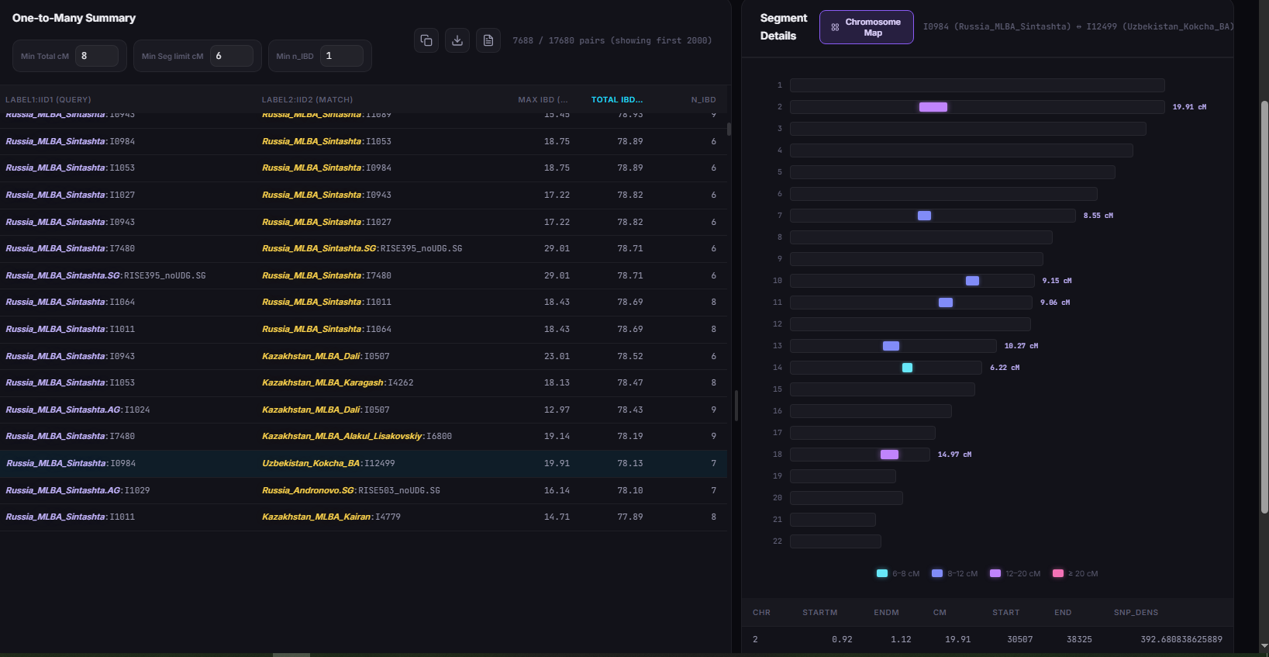Select the 14.97 cM segment on chromosome 18

pos(890,455)
